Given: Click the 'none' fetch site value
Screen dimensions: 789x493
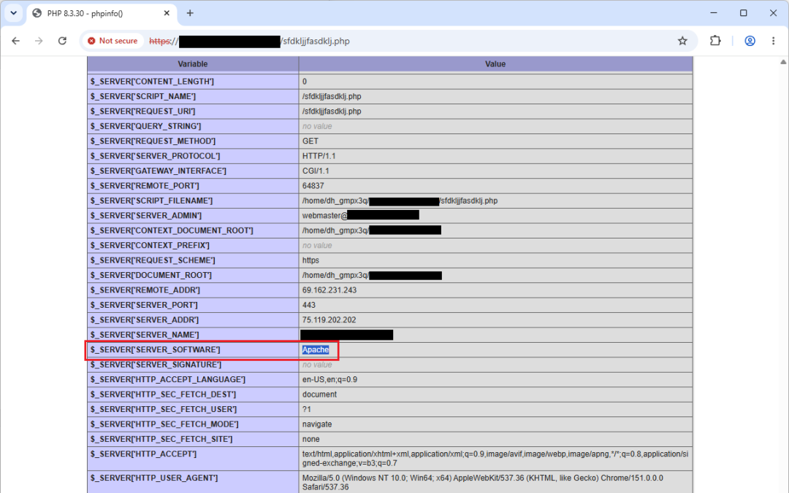Looking at the screenshot, I should tap(311, 439).
